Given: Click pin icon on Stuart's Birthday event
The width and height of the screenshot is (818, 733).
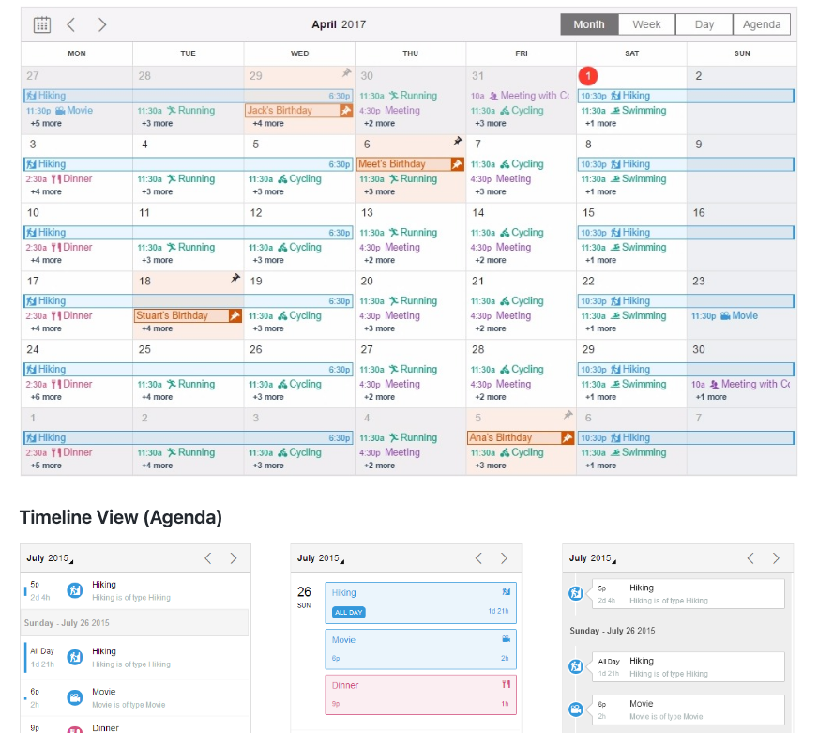Looking at the screenshot, I should pyautogui.click(x=235, y=316).
